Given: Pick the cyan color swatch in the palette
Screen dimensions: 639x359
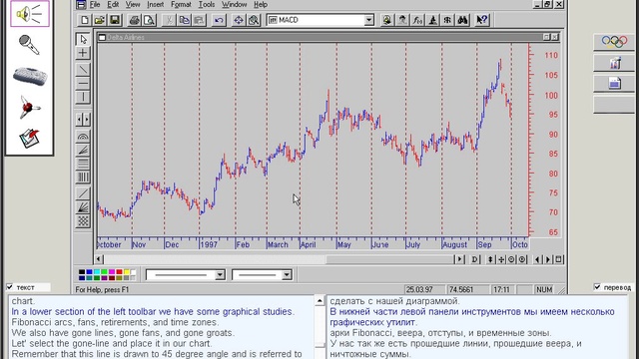Looking at the screenshot, I should click(x=97, y=272).
